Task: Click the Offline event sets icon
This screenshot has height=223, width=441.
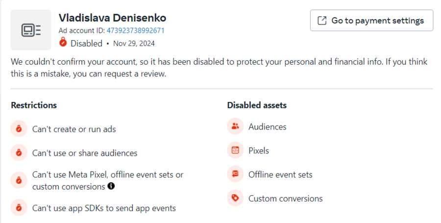Action: click(235, 174)
